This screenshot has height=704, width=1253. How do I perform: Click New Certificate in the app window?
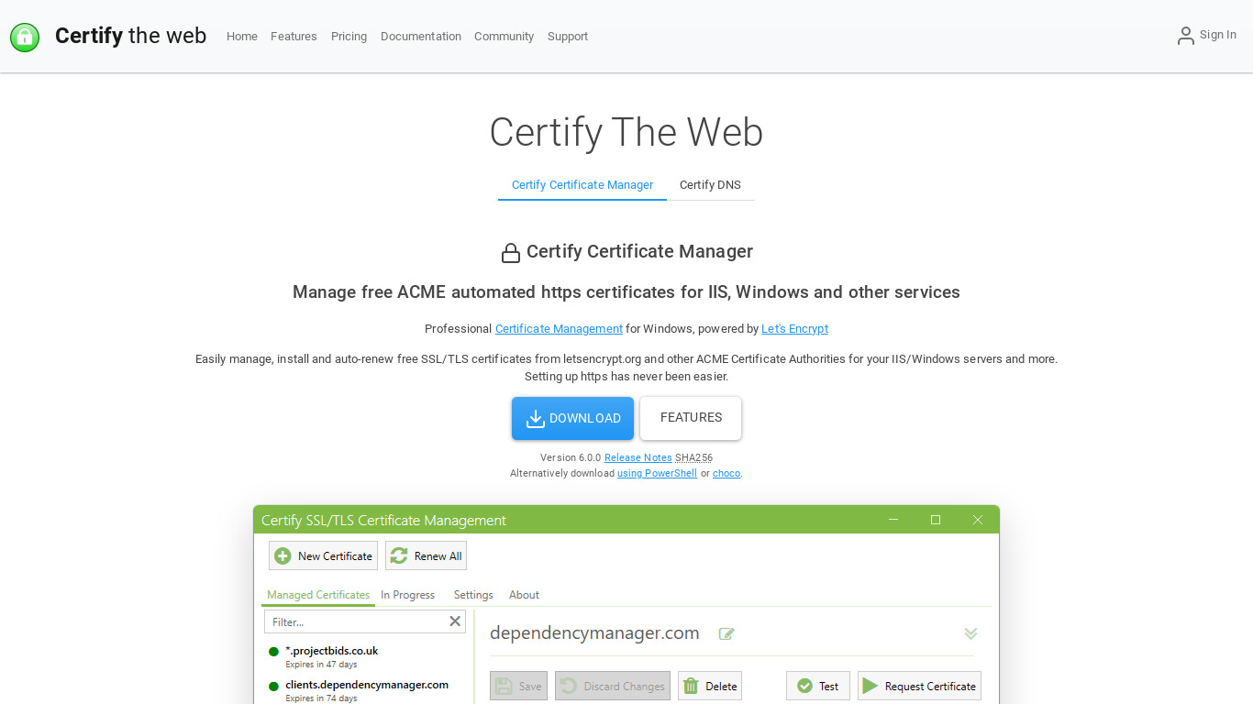[323, 555]
